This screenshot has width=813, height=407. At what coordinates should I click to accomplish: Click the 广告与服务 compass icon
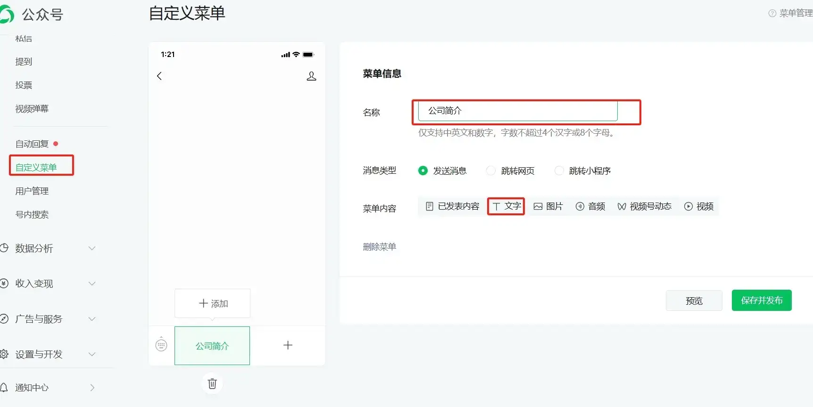pos(4,318)
